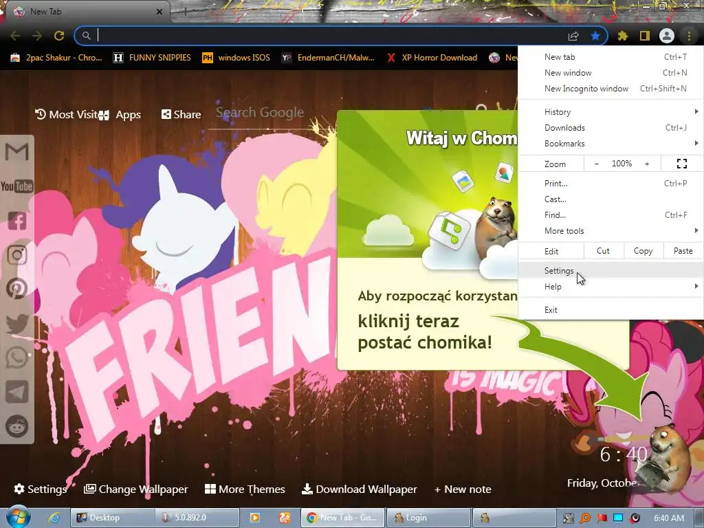The image size is (704, 528).
Task: Open Twitter icon in left sidebar
Action: click(x=16, y=324)
